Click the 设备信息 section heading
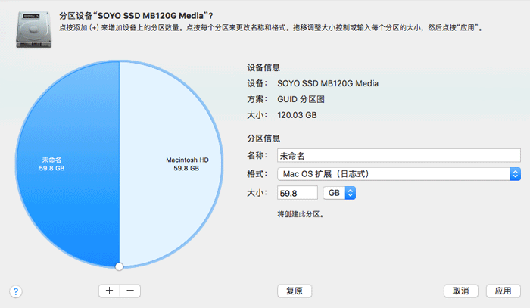This screenshot has width=530, height=308. (264, 67)
